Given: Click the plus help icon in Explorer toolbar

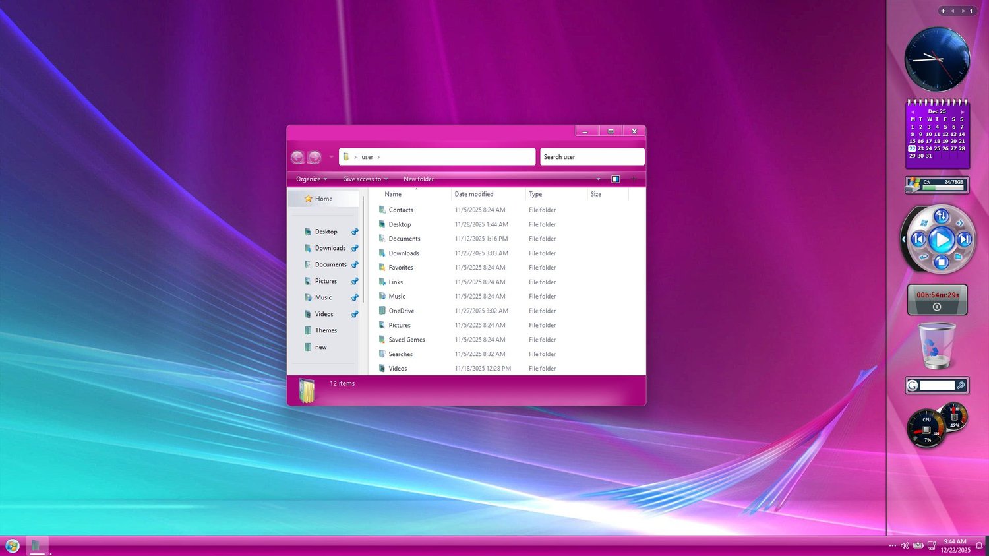Looking at the screenshot, I should [x=634, y=179].
